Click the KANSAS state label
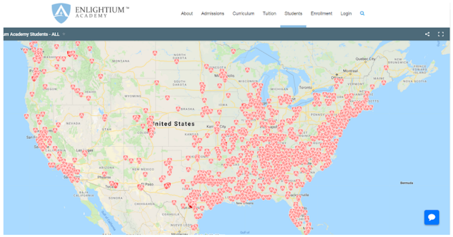Viewport: 453px width, 237px height. [x=192, y=135]
